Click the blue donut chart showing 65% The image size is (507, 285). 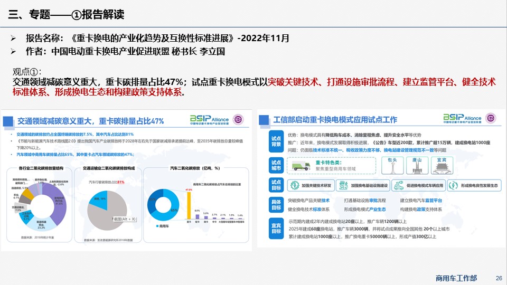pyautogui.click(x=163, y=205)
